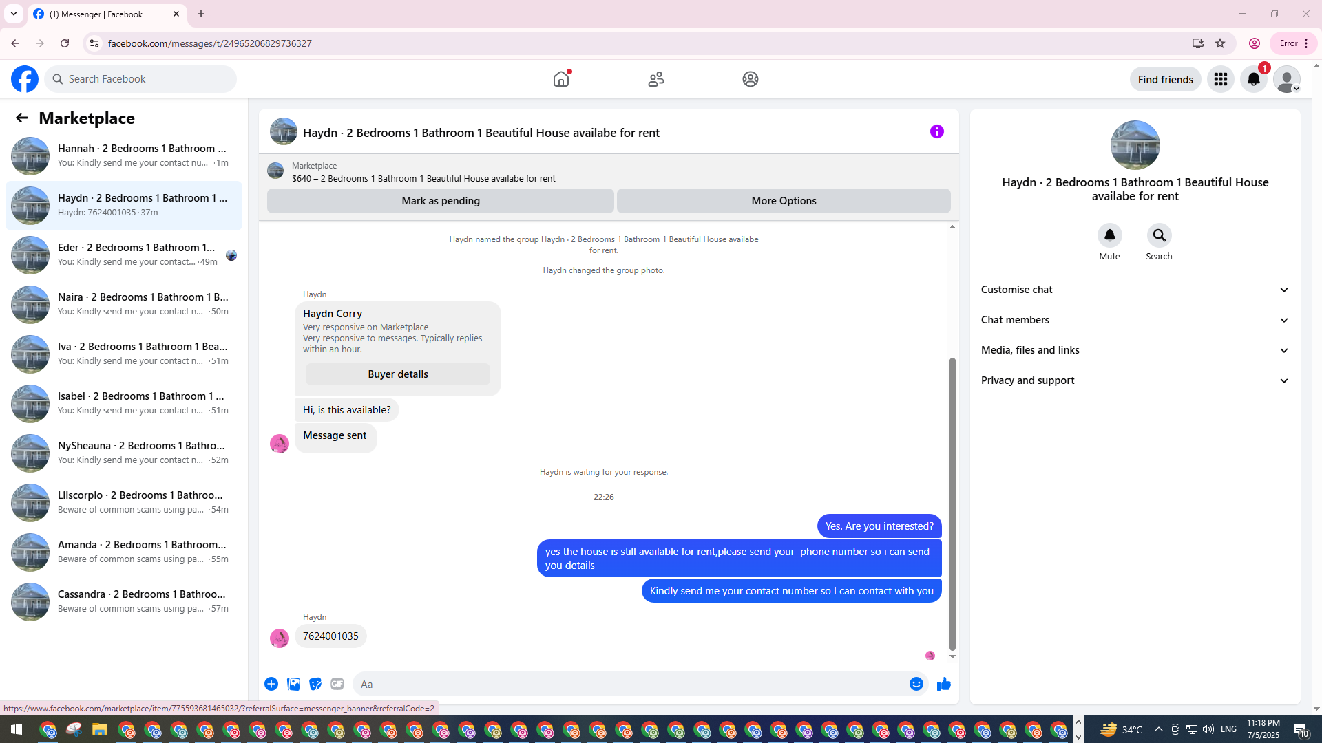
Task: Choose a sticker from composer toolbar
Action: pos(315,684)
